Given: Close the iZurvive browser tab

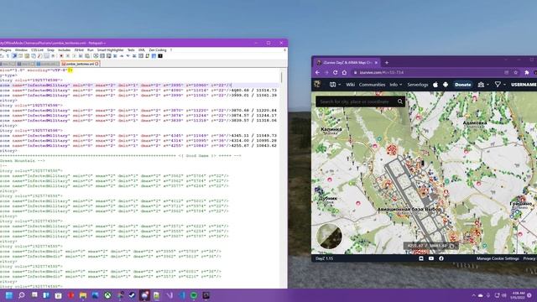Looking at the screenshot, I should pyautogui.click(x=376, y=63).
